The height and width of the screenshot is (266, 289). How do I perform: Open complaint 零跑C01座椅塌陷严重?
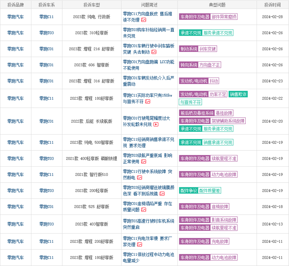pos(147,206)
